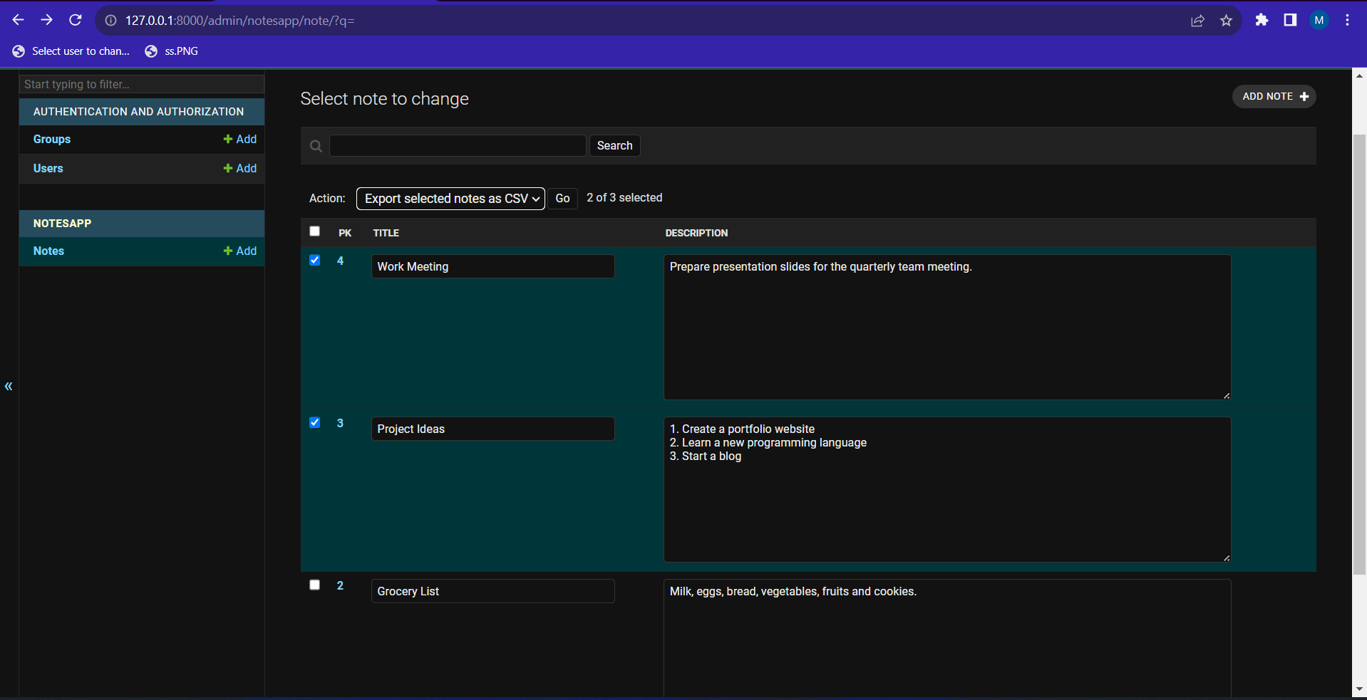Open Notes model list
Screen dimensions: 1367x700
click(48, 251)
